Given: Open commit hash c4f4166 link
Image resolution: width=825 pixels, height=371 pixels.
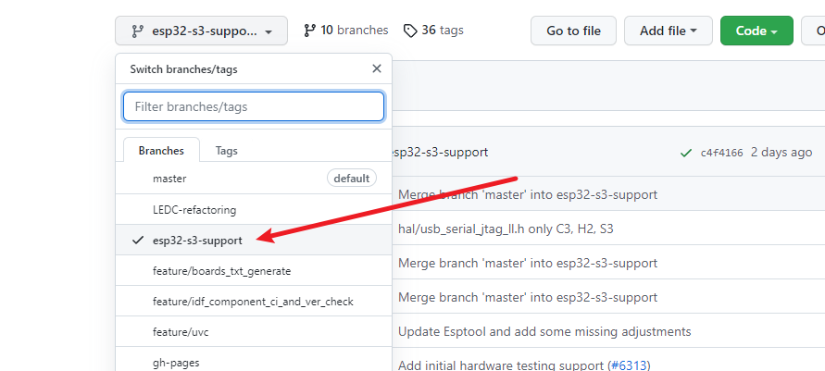Looking at the screenshot, I should (721, 153).
